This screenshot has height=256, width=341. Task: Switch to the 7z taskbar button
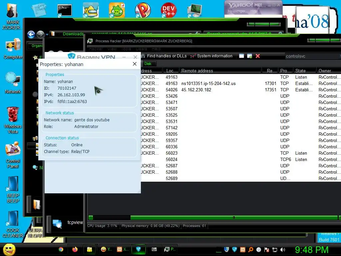[154, 249]
